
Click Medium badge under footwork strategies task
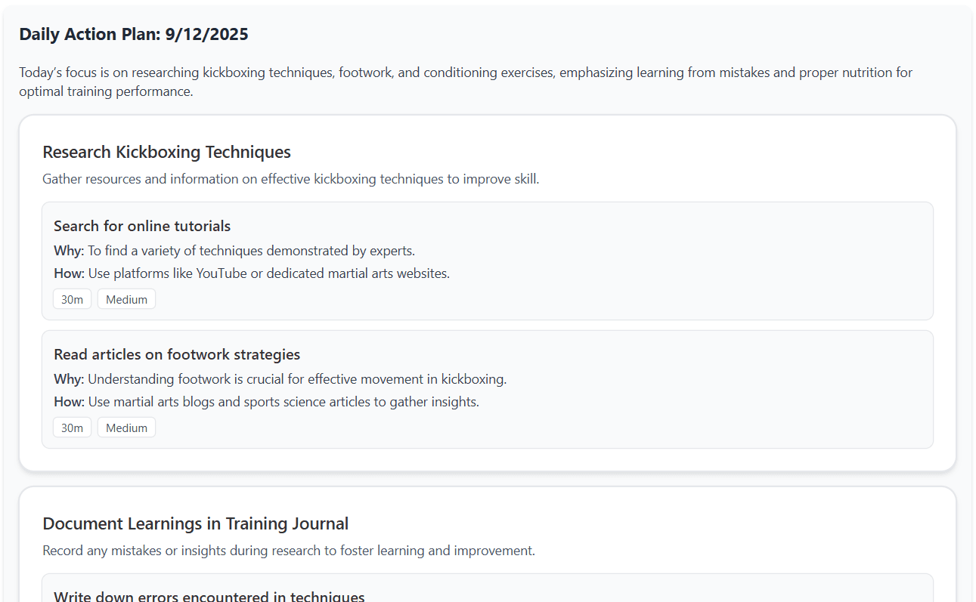tap(126, 428)
